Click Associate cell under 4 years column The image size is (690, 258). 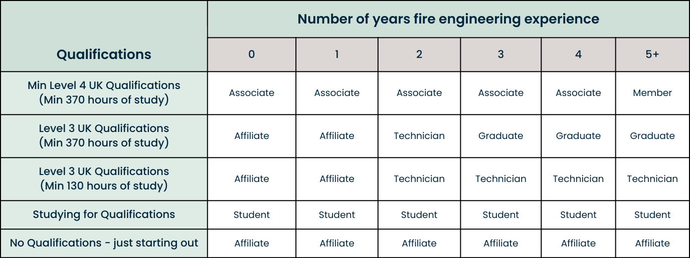(578, 93)
